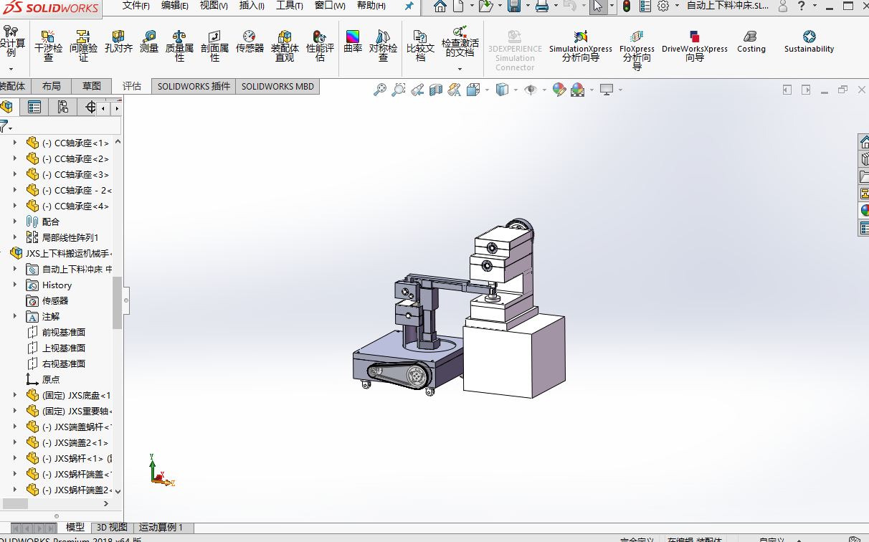The width and height of the screenshot is (869, 542).
Task: Open the 编辑(E) menu
Action: click(x=175, y=6)
